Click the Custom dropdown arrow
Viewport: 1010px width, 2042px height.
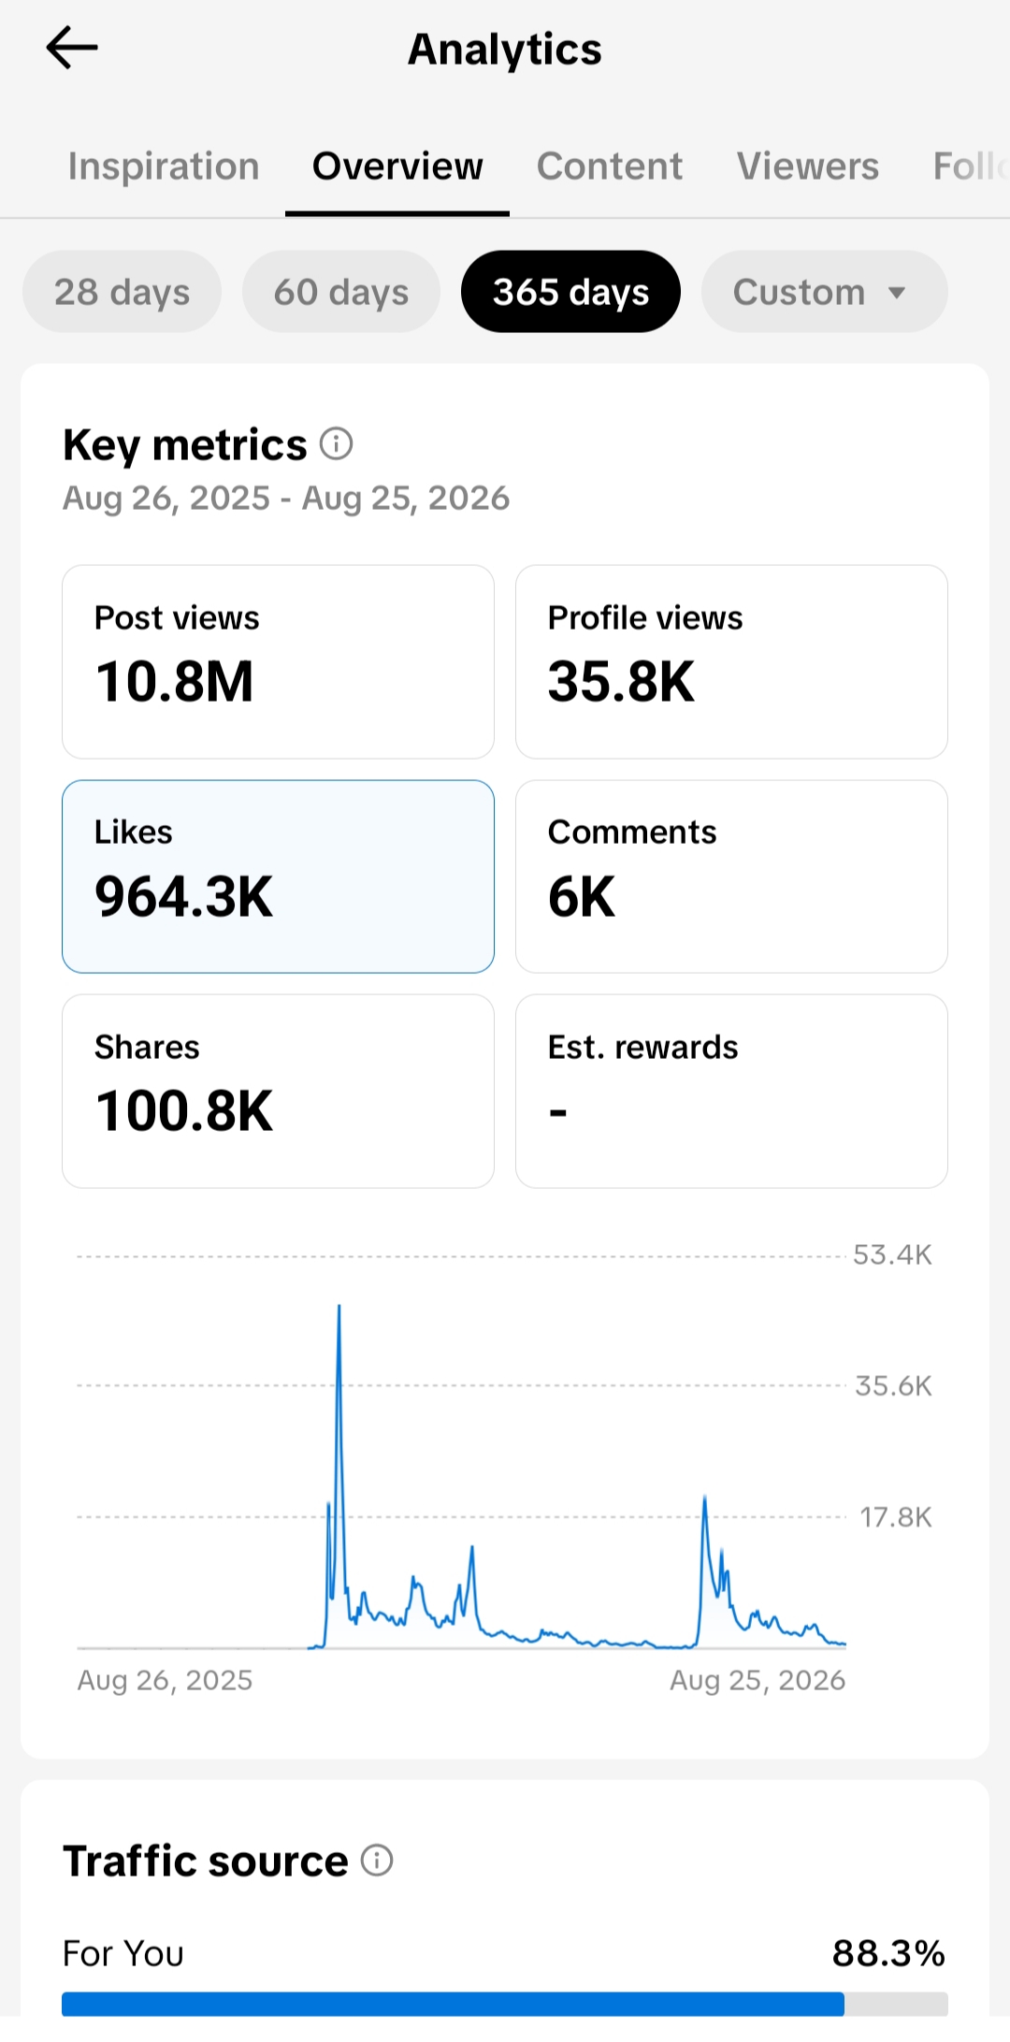point(897,293)
